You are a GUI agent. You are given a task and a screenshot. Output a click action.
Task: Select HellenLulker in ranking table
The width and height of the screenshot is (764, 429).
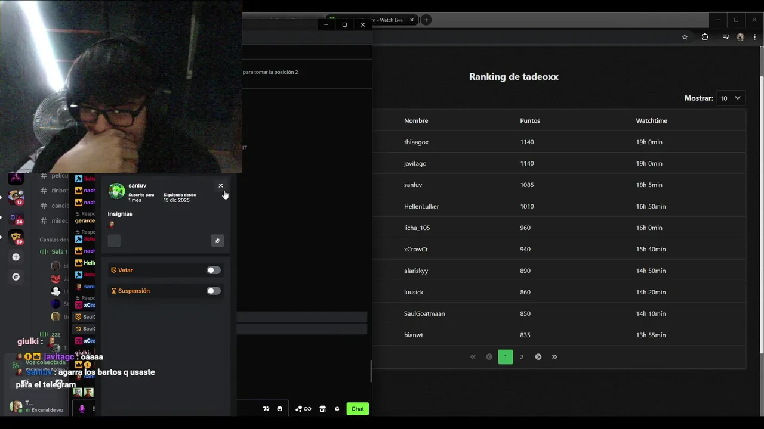tap(421, 206)
